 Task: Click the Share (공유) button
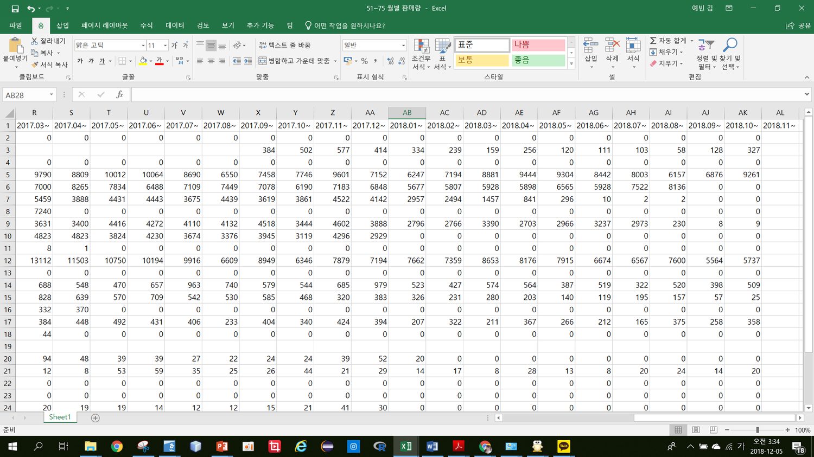pos(798,25)
